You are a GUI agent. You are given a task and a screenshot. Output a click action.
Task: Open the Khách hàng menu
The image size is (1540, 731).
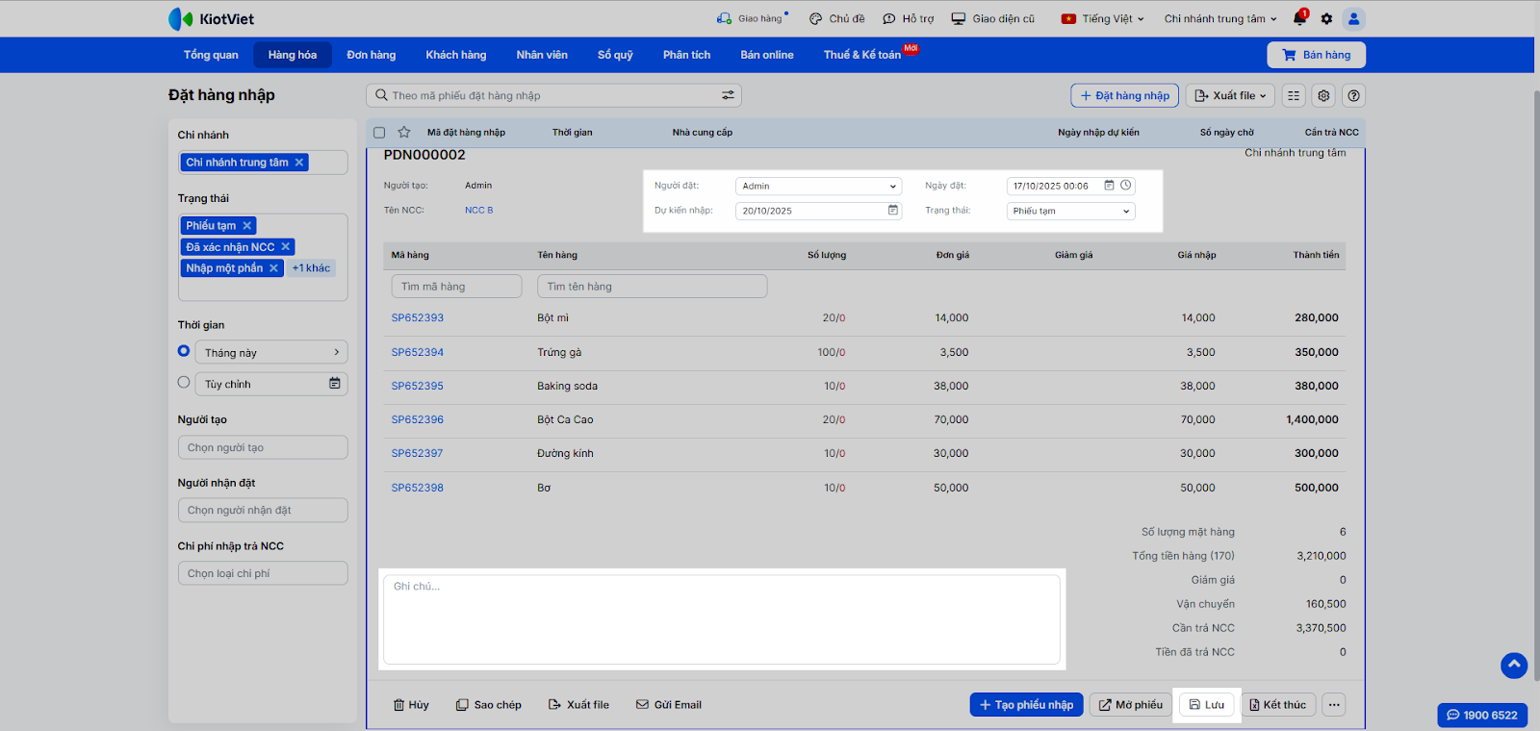[x=456, y=55]
